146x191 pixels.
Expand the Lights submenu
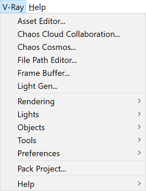coord(81,114)
